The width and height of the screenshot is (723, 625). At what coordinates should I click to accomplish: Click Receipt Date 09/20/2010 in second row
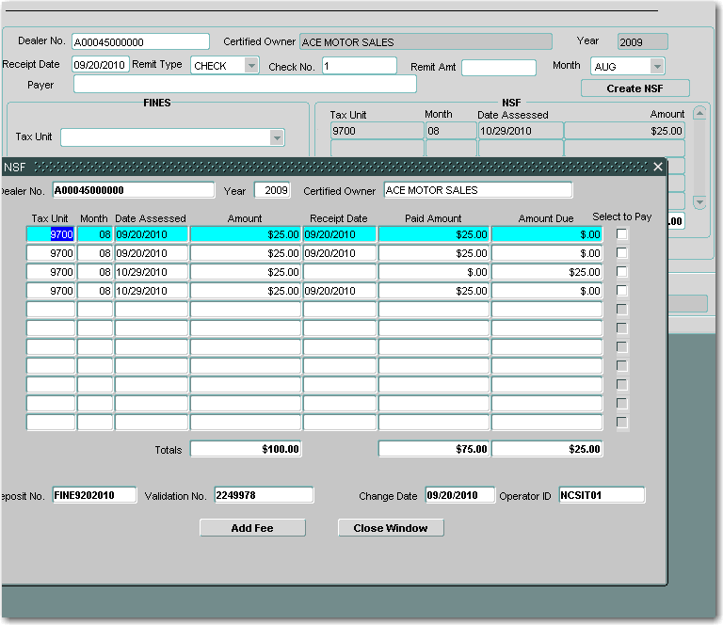coord(339,253)
